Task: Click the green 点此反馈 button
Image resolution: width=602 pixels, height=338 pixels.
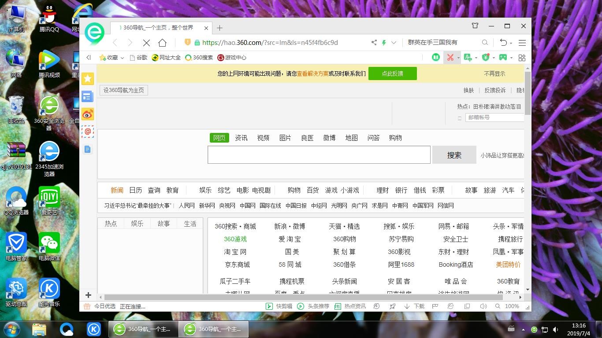Action: click(393, 73)
